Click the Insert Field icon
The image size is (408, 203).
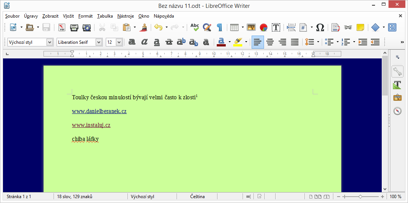tap(303, 27)
